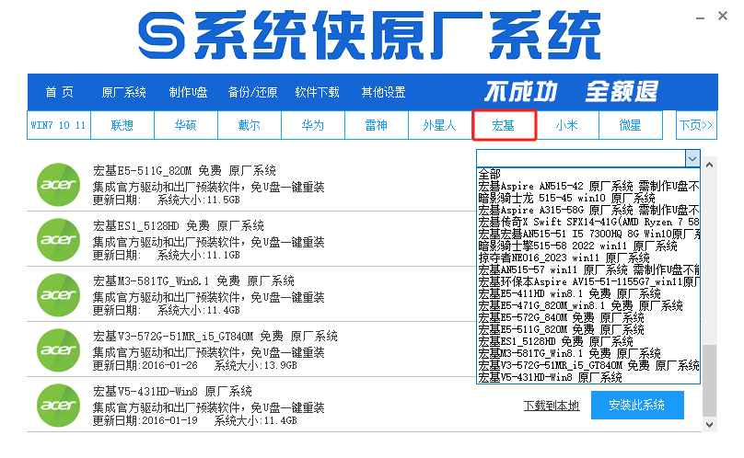Open the 首页 home menu
Viewport: 744px width, 458px height.
59,92
